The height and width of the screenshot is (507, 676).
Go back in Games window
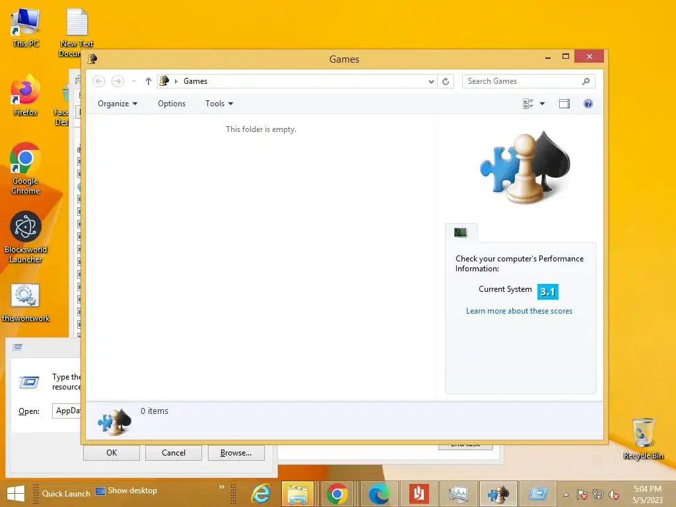click(x=99, y=81)
